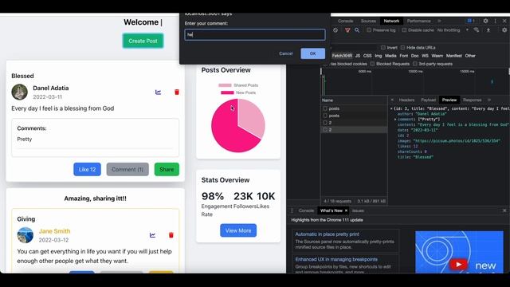Filter requests by Fetch/XHR type
The height and width of the screenshot is (287, 510).
342,56
